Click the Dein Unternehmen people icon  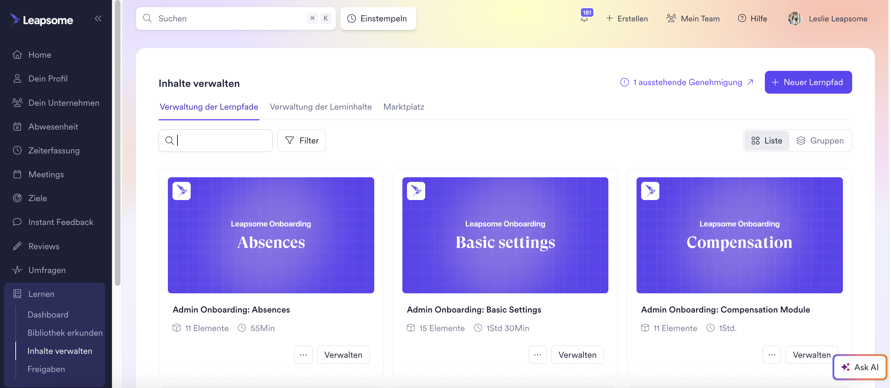click(x=17, y=103)
